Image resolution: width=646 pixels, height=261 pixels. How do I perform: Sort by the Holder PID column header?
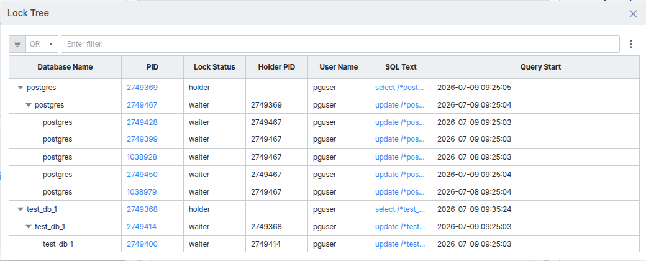(x=277, y=67)
